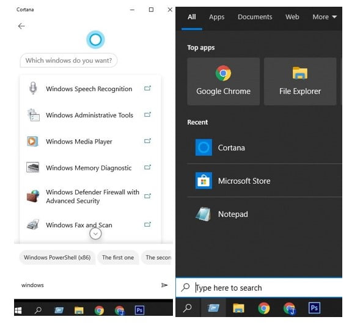This screenshot has height=325, width=360.
Task: Open the Google Chrome top app tile
Action: (x=223, y=81)
